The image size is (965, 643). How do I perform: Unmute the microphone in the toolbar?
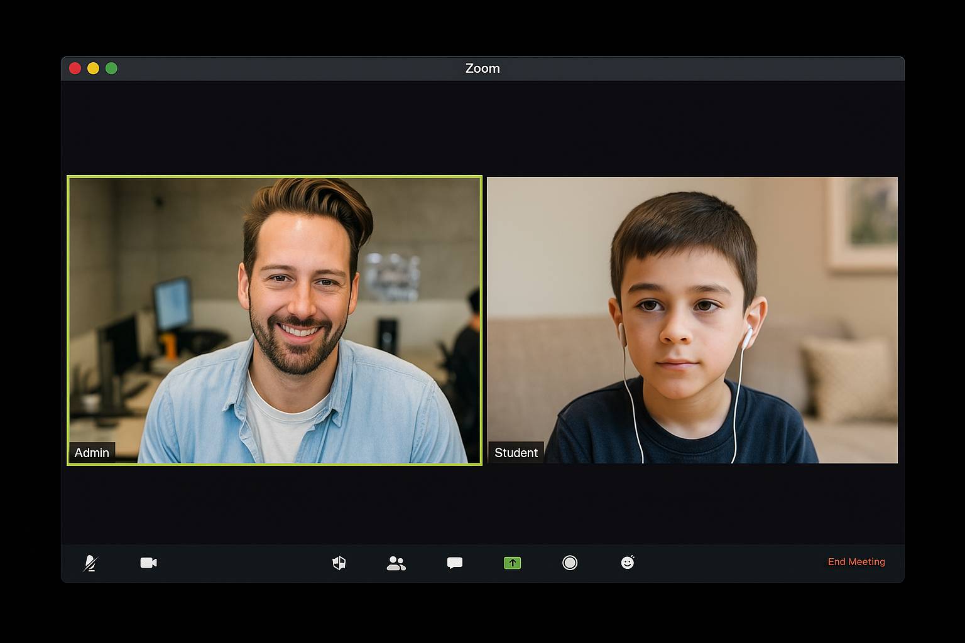tap(90, 563)
